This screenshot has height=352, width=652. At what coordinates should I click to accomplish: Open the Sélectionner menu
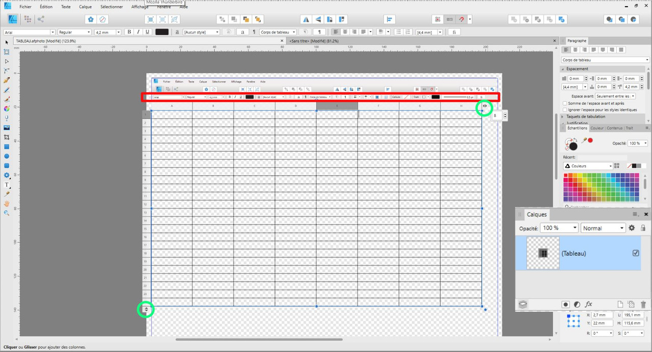(x=111, y=7)
